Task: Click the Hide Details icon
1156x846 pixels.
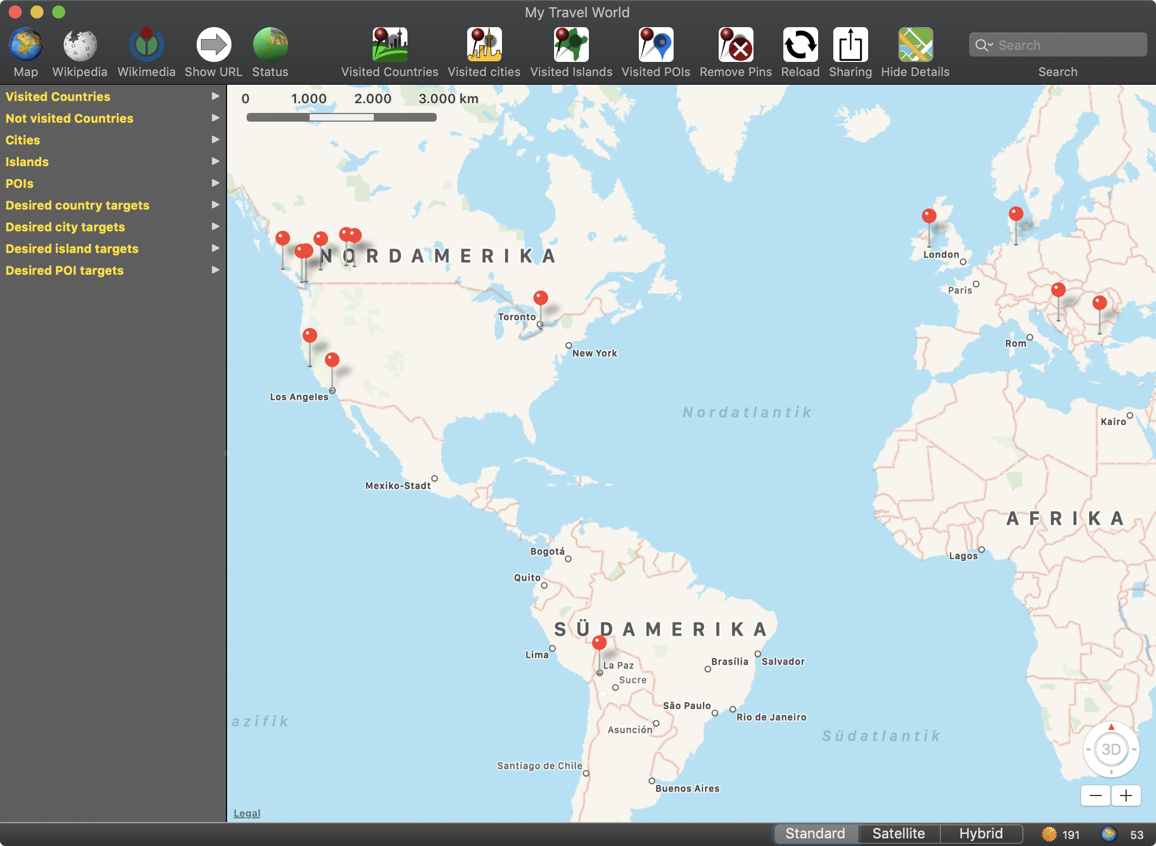Action: point(915,45)
